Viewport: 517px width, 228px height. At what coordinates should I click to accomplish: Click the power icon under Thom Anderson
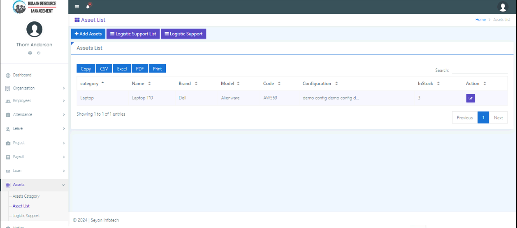point(39,53)
